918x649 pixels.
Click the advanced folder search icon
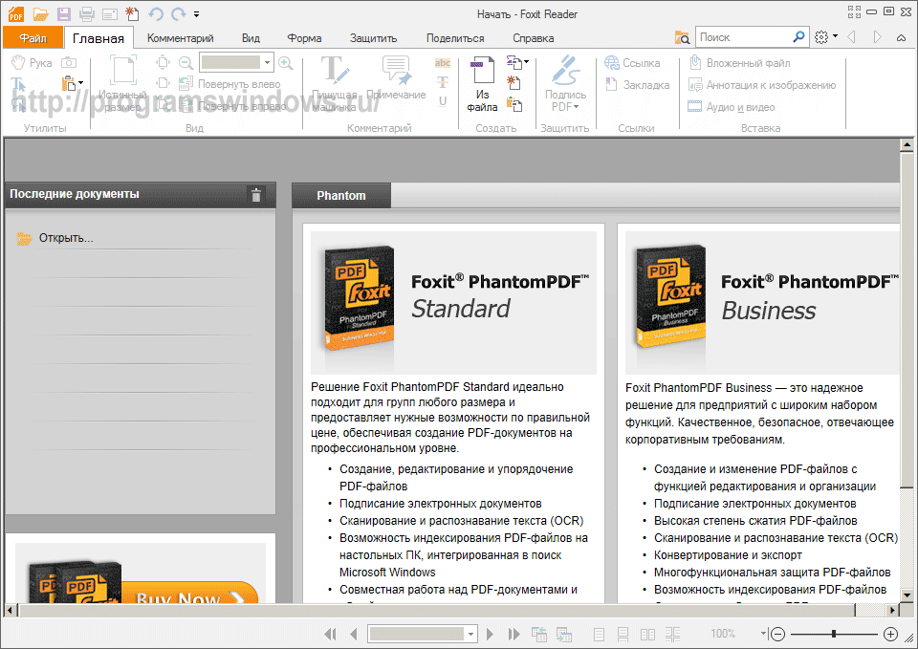(682, 37)
